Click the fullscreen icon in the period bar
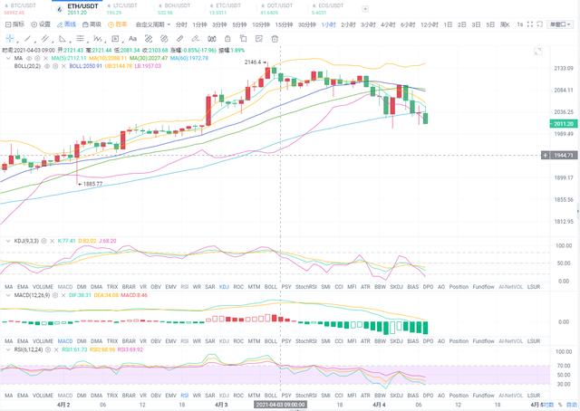 click(529, 24)
